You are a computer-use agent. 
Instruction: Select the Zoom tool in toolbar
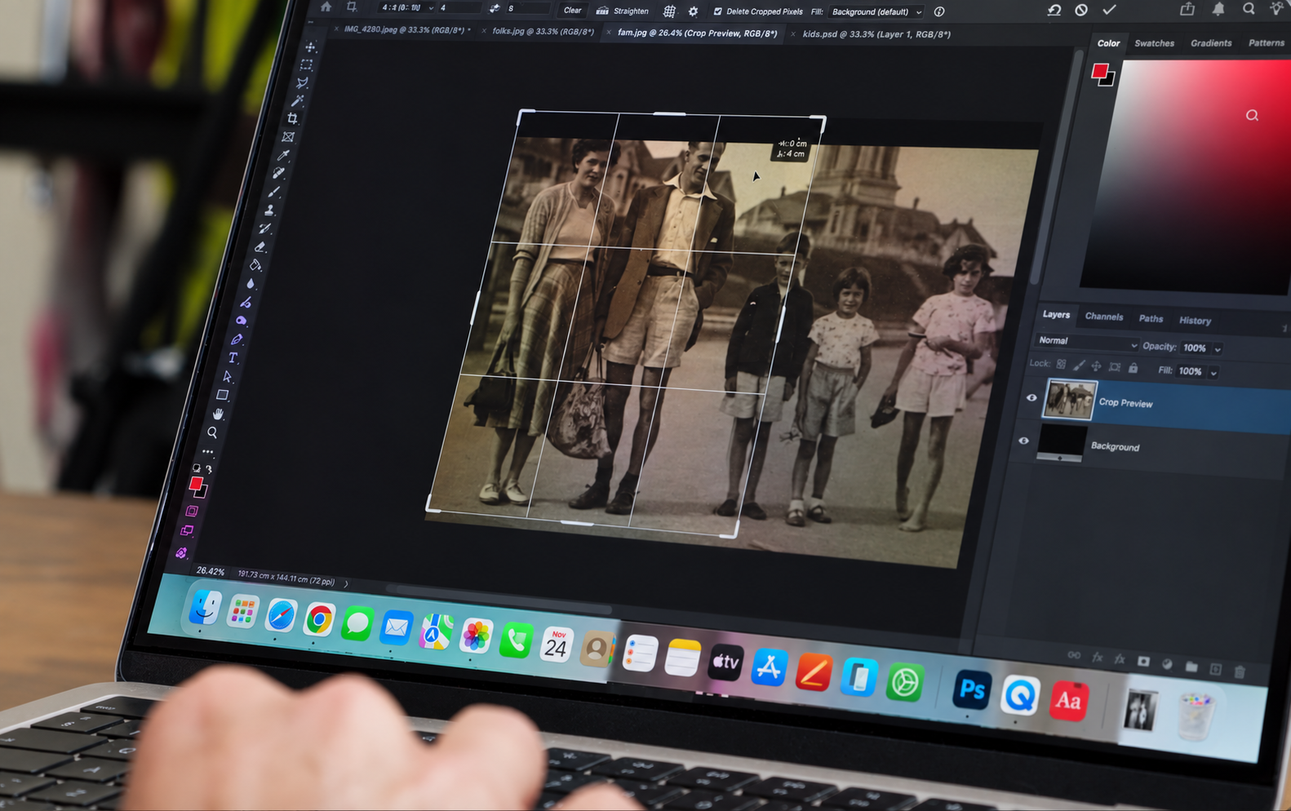(x=212, y=432)
